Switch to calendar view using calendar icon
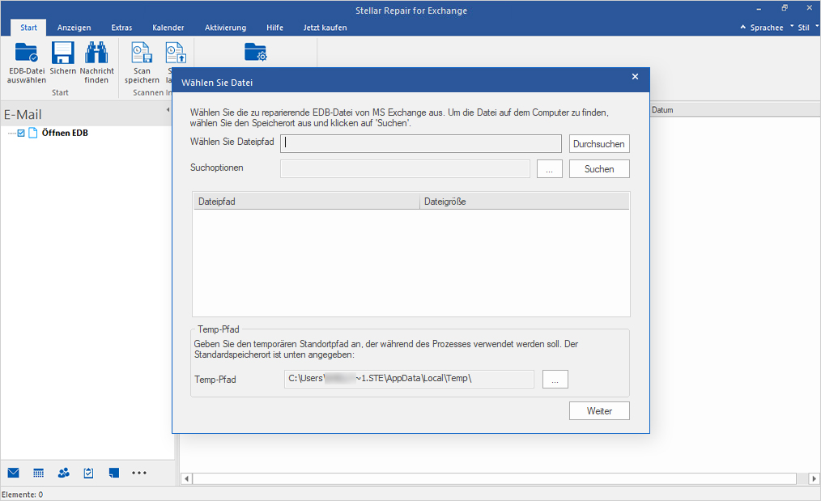 click(38, 473)
